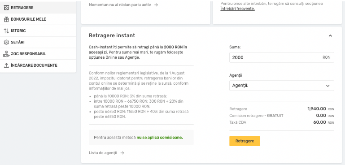
Task: Open ÎNCĂRCARE DOCUMENTE menu entry
Action: pyautogui.click(x=38, y=65)
